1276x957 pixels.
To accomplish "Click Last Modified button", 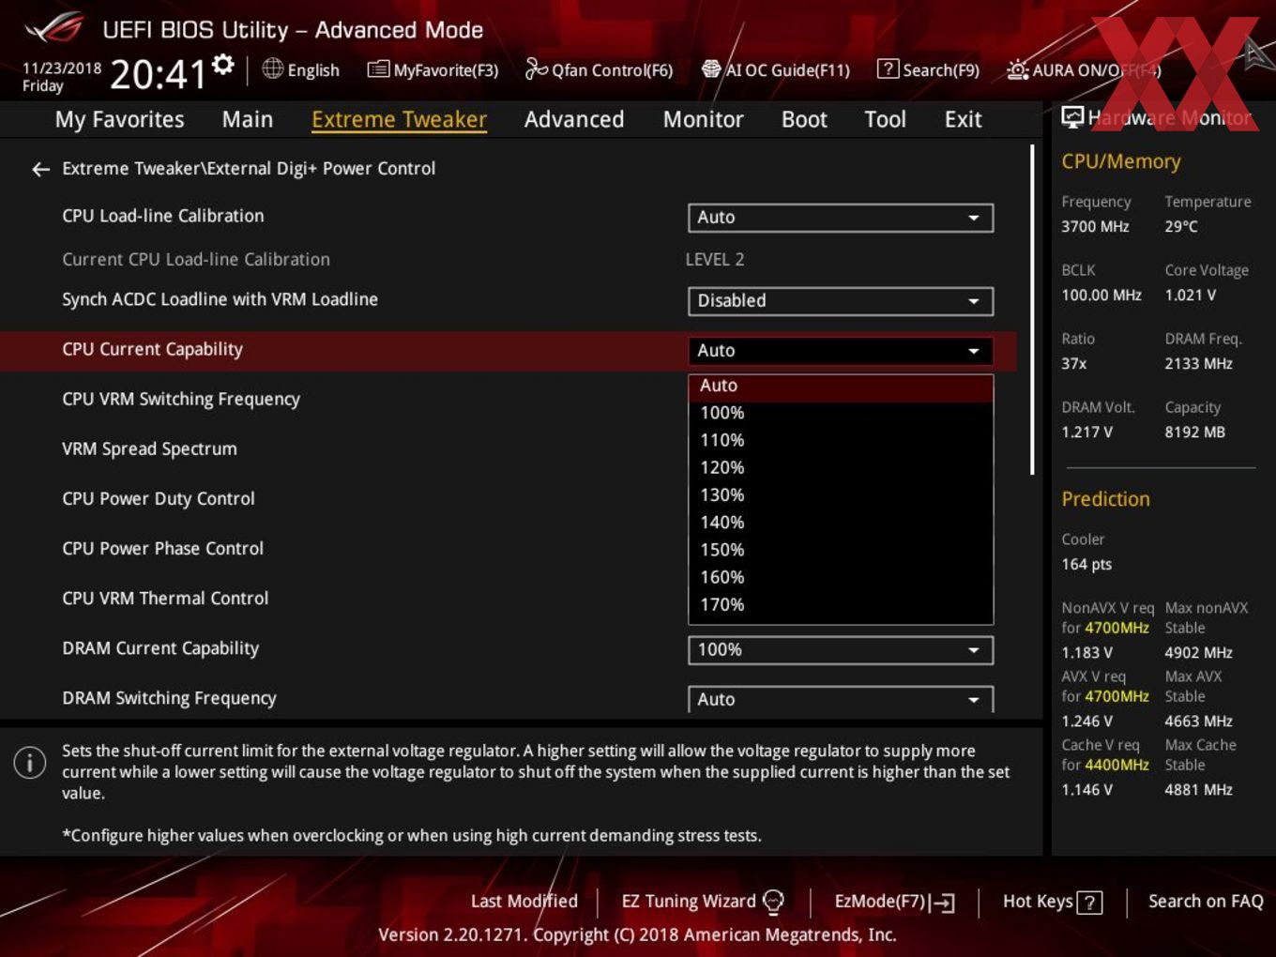I will pyautogui.click(x=524, y=902).
